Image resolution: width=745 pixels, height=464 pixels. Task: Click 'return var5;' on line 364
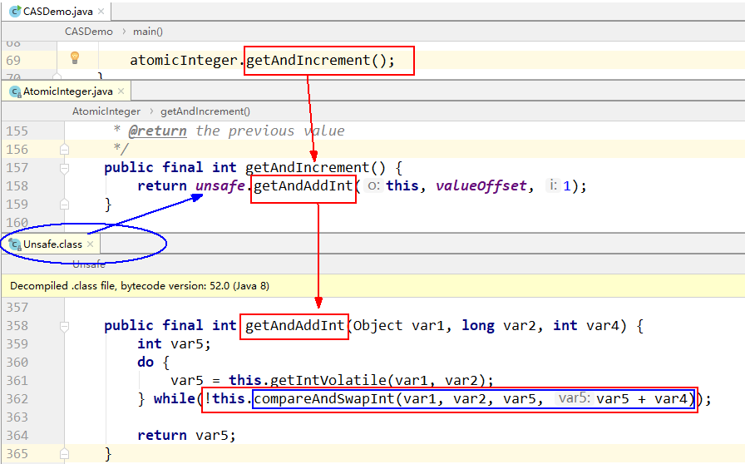click(186, 435)
